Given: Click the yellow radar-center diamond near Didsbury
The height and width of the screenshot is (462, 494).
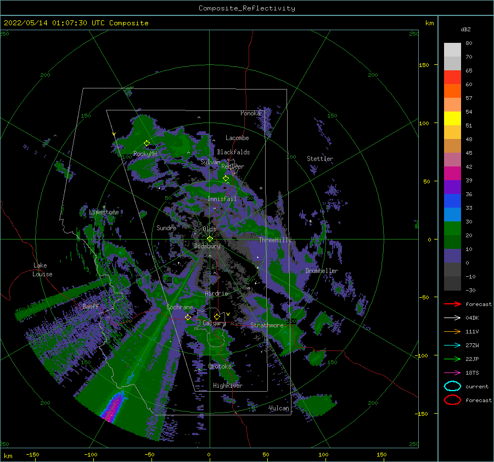Looking at the screenshot, I should point(210,239).
